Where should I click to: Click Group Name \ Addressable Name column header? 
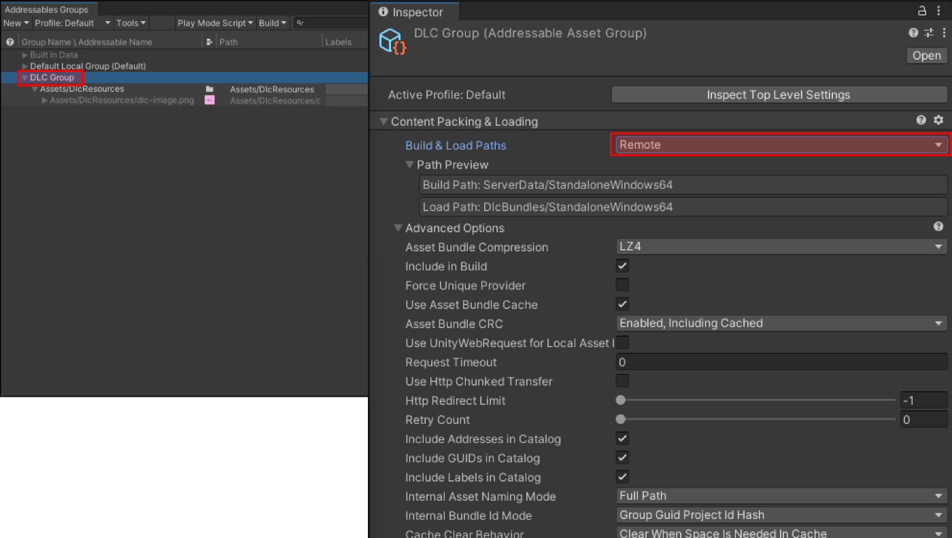(87, 42)
